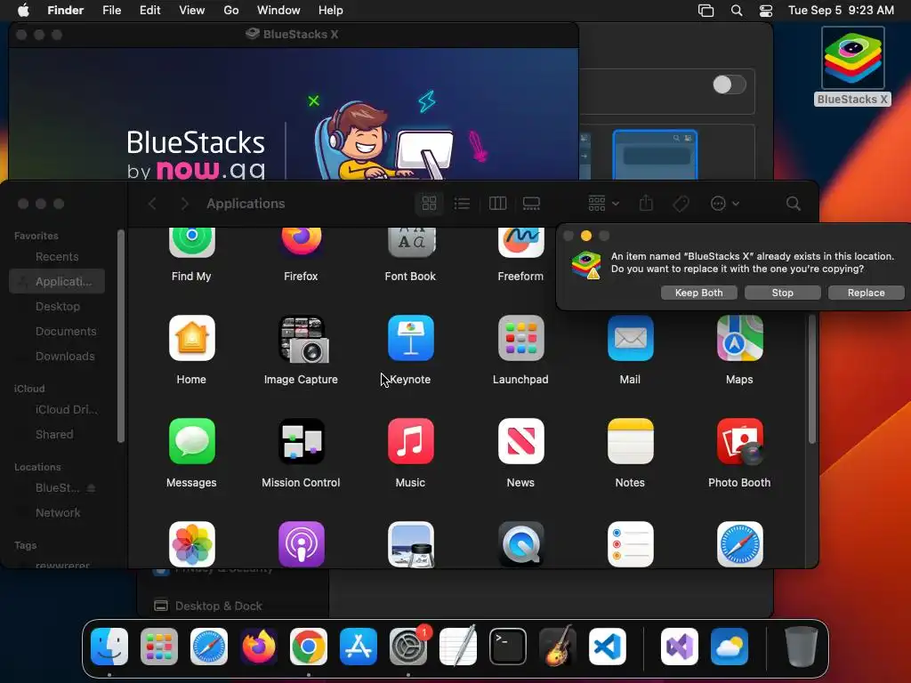Click the Share icon in Finder toolbar
This screenshot has height=683, width=911.
[646, 204]
